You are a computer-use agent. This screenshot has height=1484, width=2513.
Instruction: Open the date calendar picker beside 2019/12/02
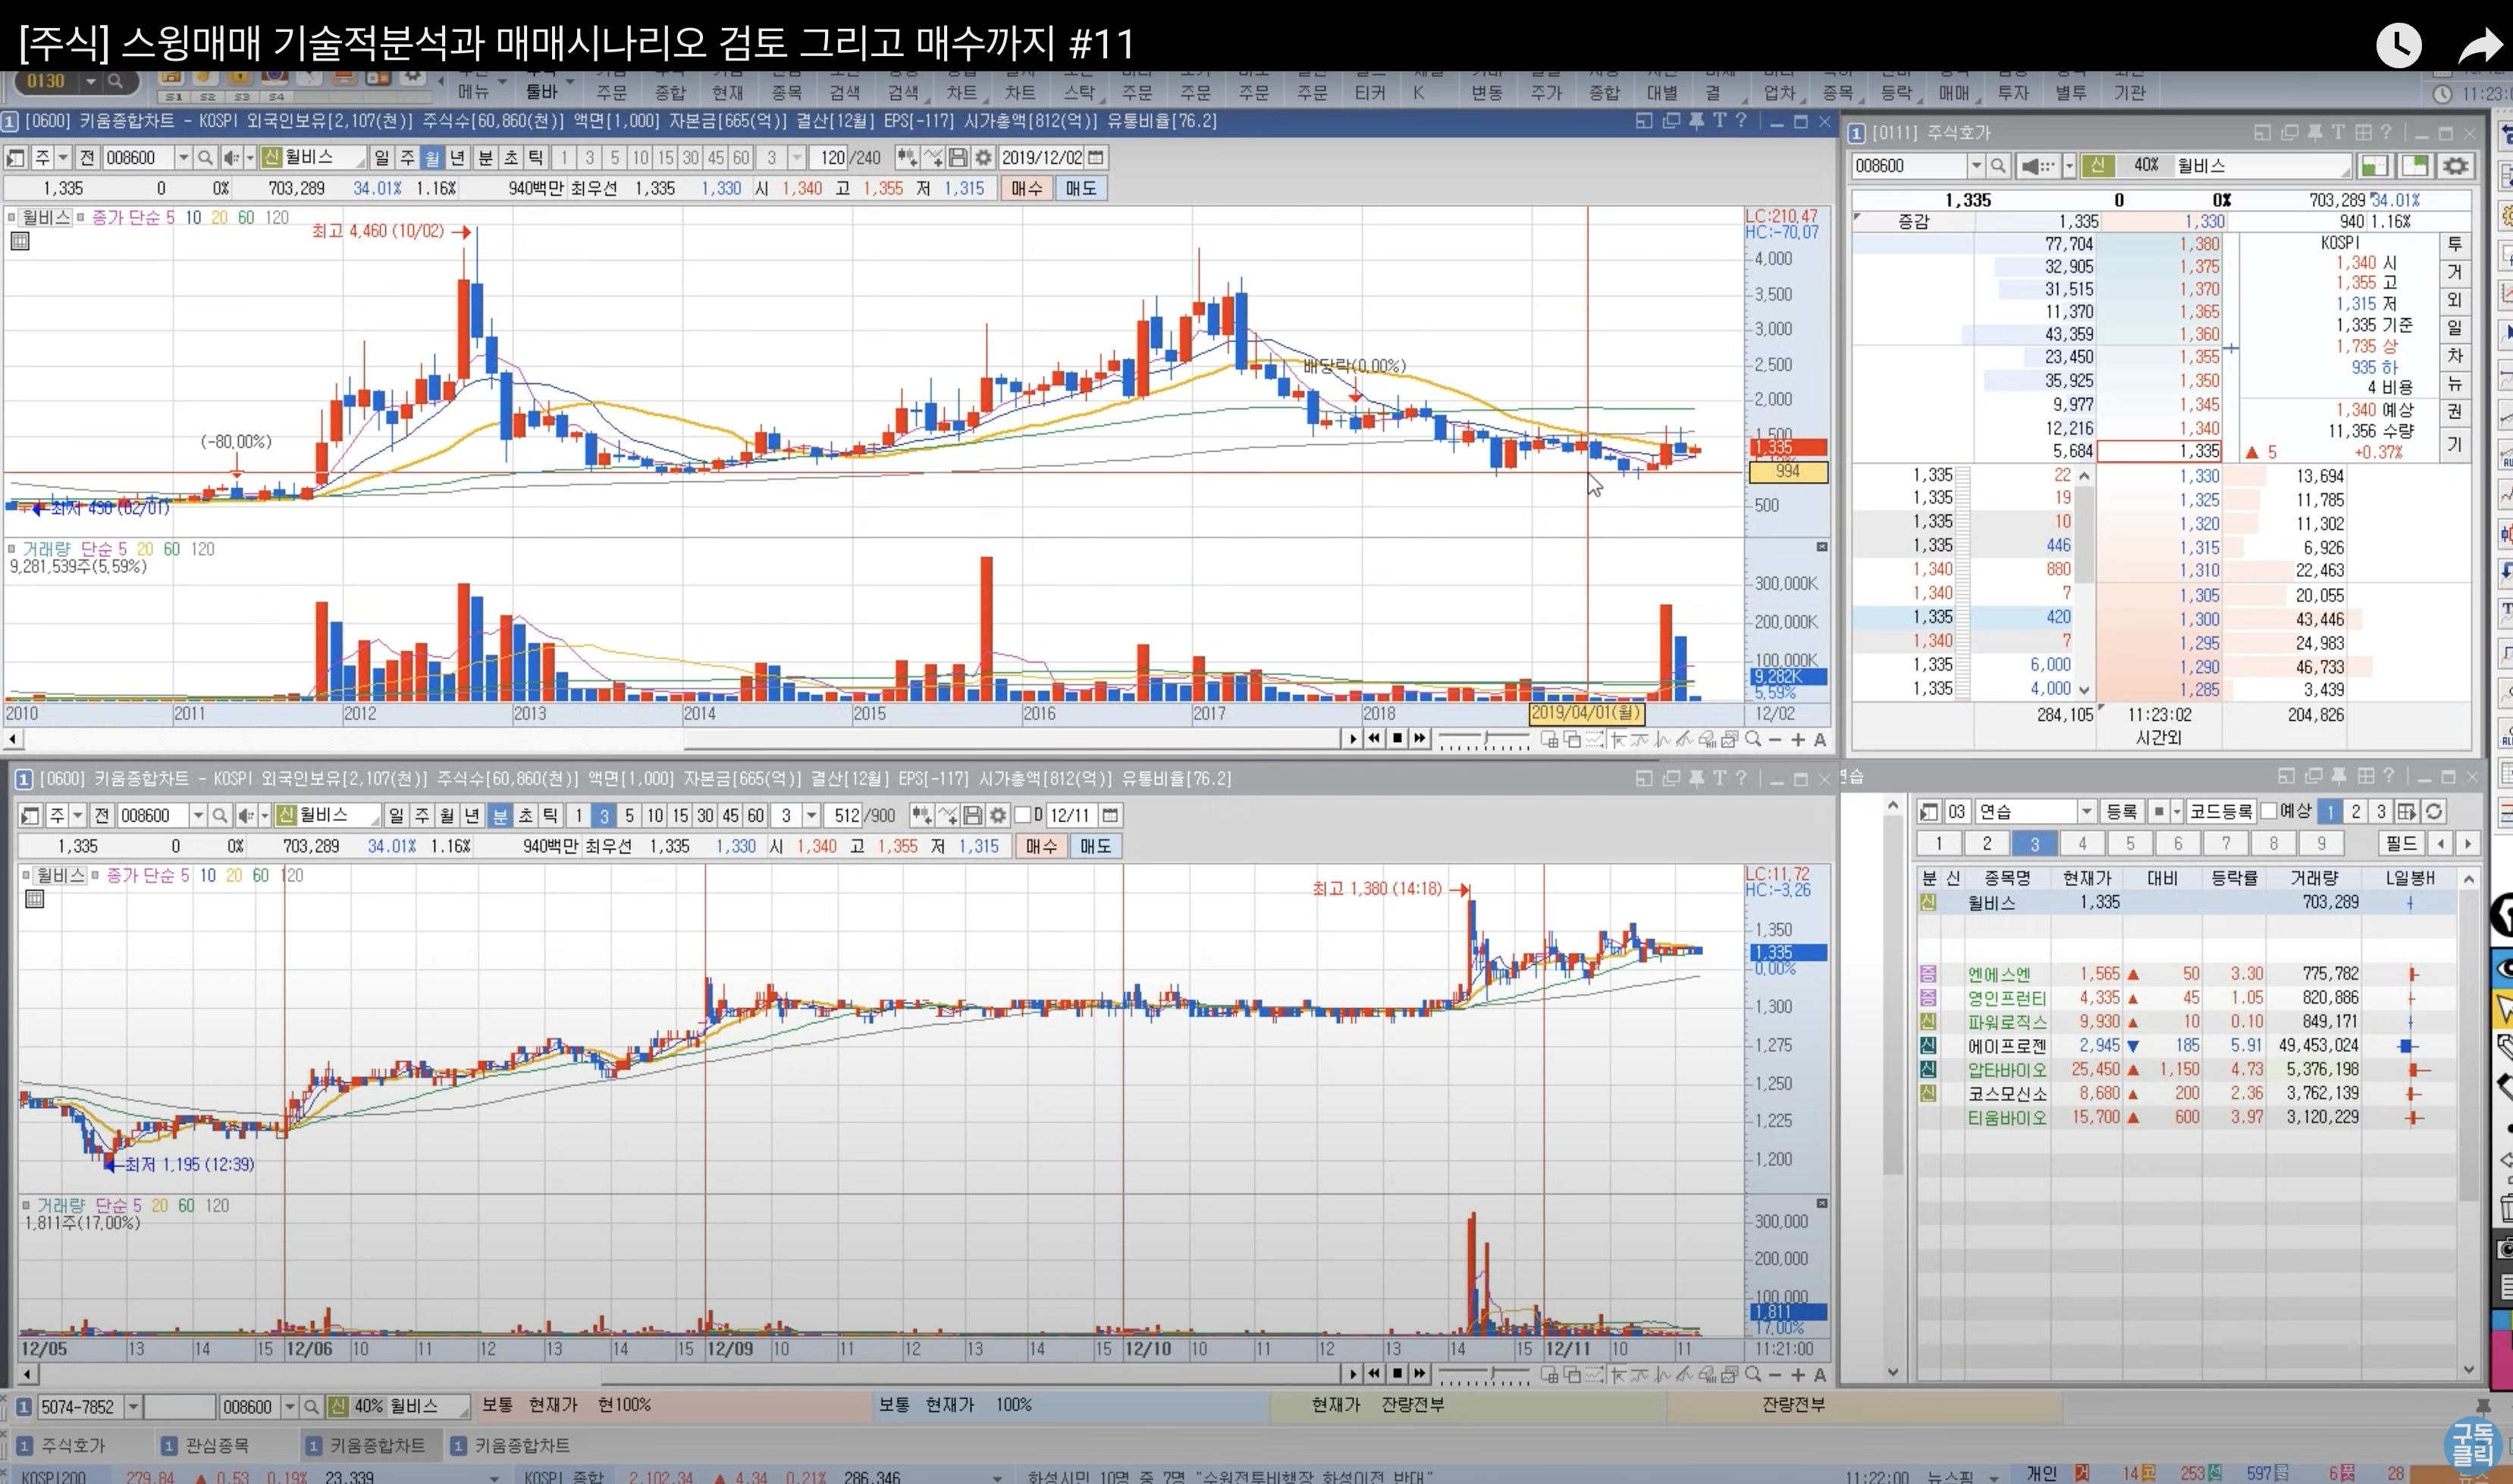coord(1096,158)
